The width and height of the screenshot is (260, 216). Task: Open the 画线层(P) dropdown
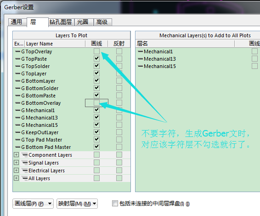point(33,204)
